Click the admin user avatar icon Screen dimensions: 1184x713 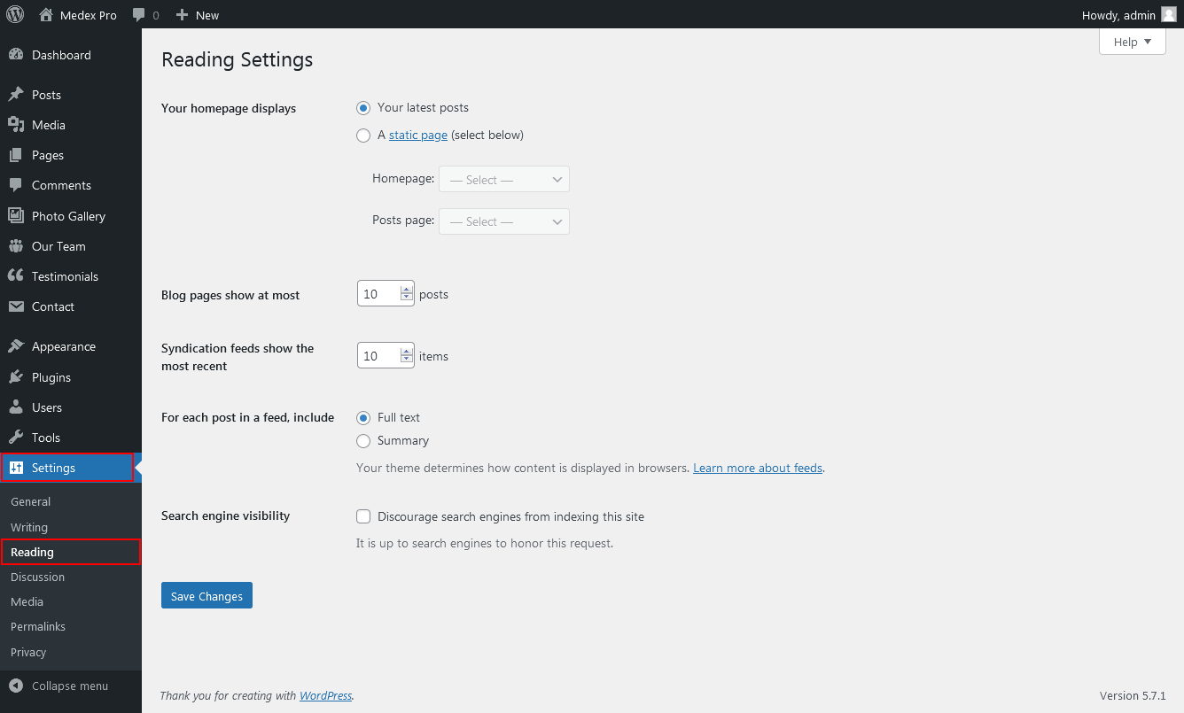click(1168, 14)
